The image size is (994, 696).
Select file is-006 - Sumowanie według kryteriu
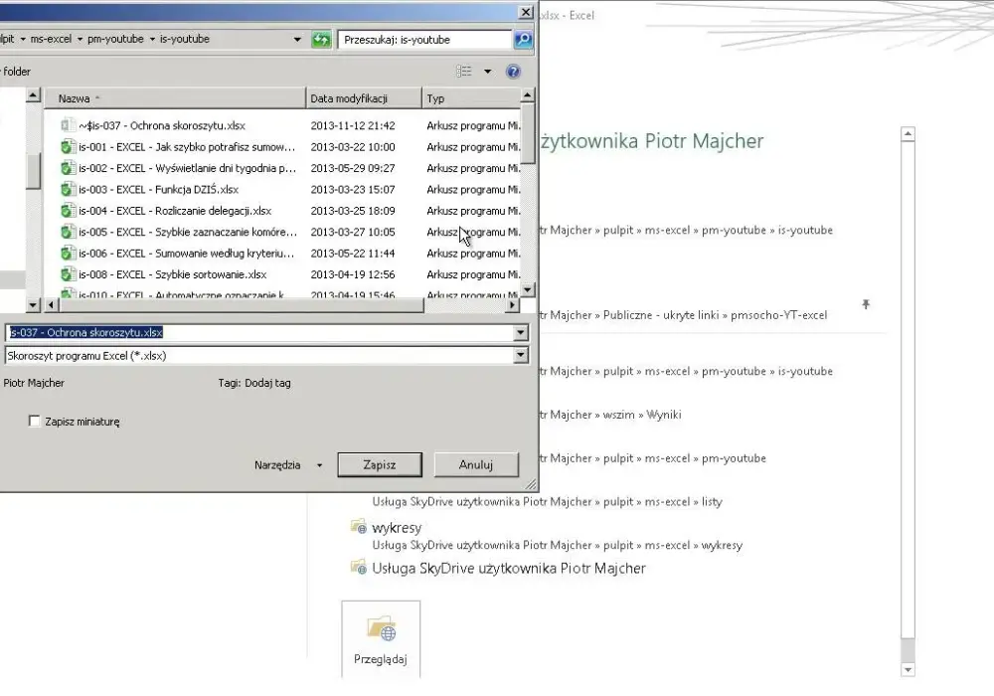[x=187, y=254]
